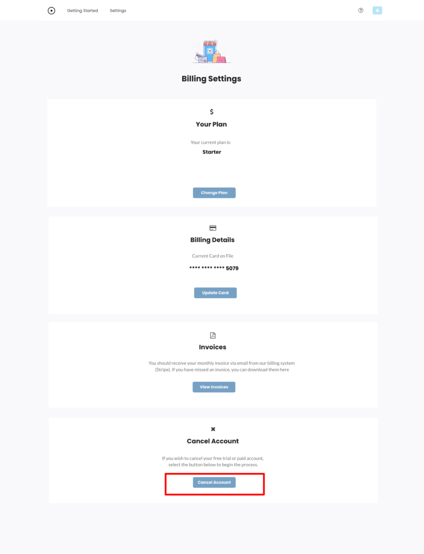Open the help question mark icon
424x554 pixels.
pos(361,11)
